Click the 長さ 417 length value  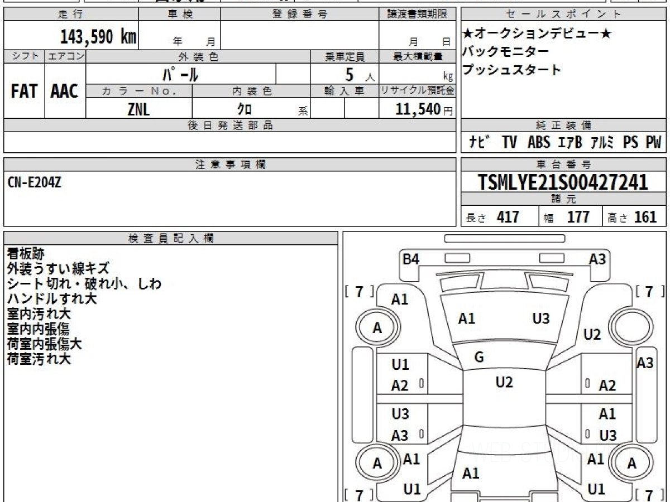click(492, 217)
